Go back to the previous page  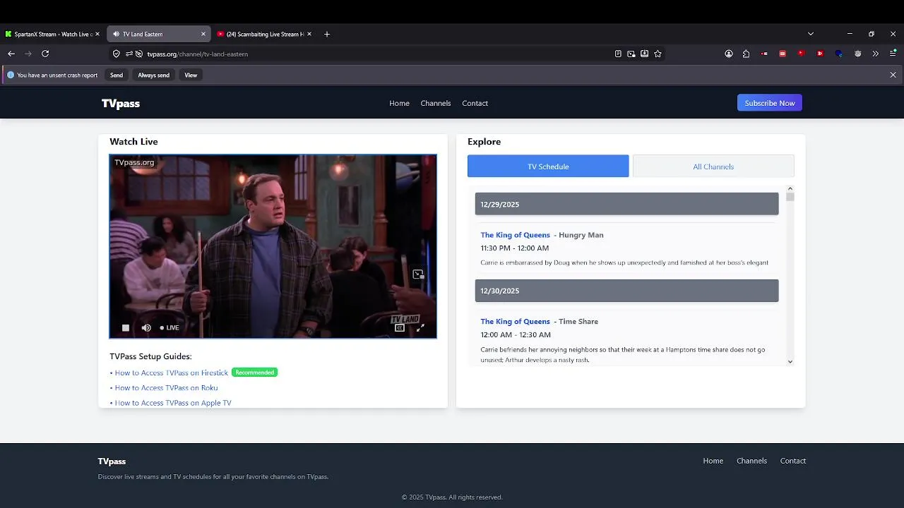tap(11, 54)
